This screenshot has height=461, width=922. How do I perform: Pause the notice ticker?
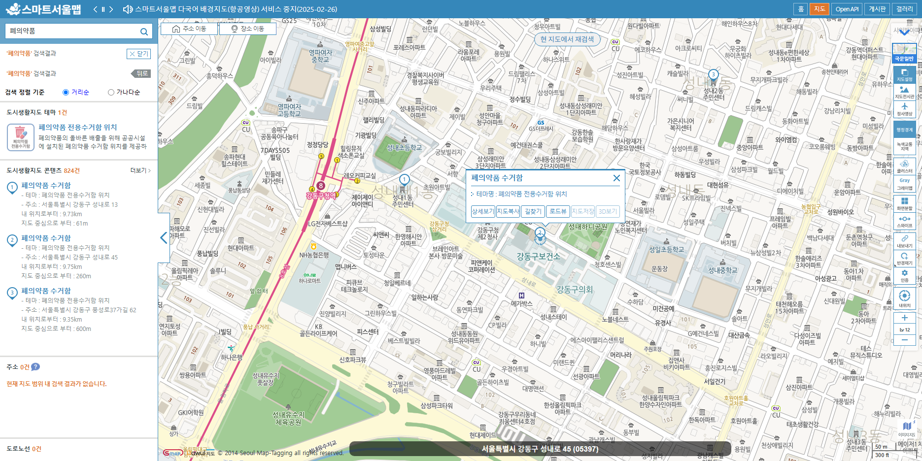pyautogui.click(x=103, y=9)
